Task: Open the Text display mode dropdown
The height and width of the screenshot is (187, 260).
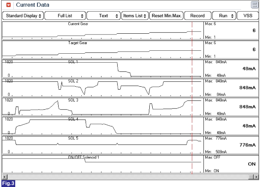Action: click(x=104, y=16)
